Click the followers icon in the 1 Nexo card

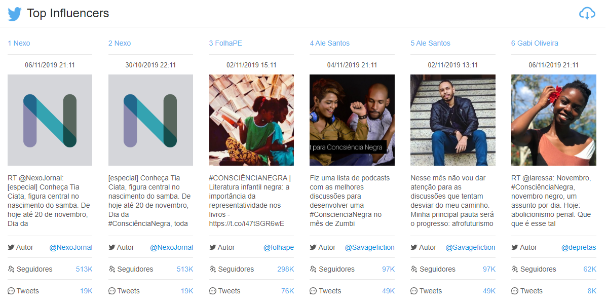click(11, 269)
